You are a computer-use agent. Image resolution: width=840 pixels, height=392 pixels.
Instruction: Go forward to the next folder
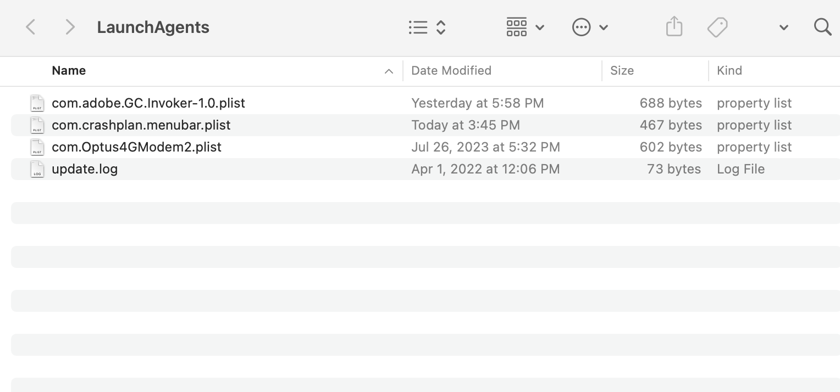coord(70,27)
